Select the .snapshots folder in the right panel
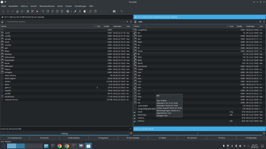The width and height of the screenshot is (266, 149). [199, 30]
